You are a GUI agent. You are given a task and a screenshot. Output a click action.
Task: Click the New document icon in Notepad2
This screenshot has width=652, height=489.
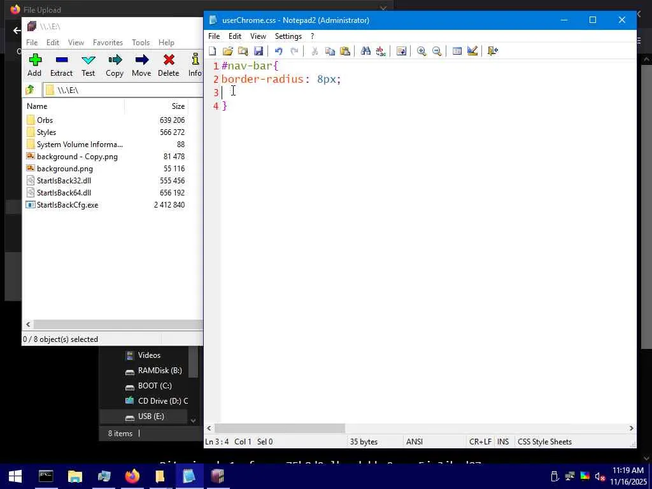(213, 51)
